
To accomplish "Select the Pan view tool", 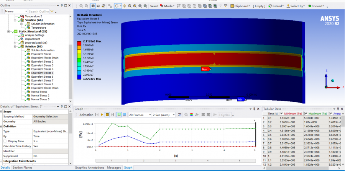I will [x=125, y=6].
